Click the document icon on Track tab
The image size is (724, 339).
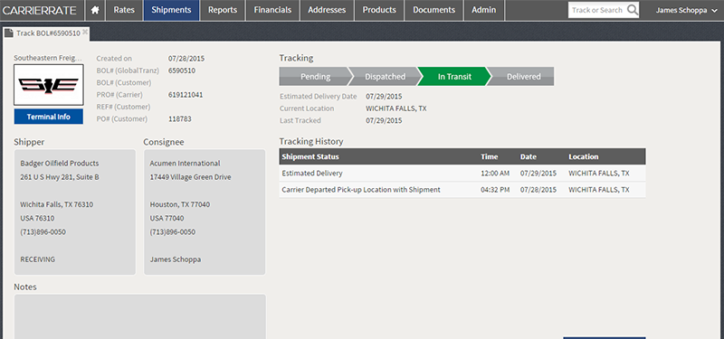(9, 33)
